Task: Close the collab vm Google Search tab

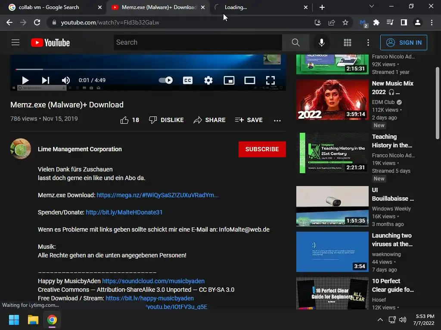Action: pos(100,7)
